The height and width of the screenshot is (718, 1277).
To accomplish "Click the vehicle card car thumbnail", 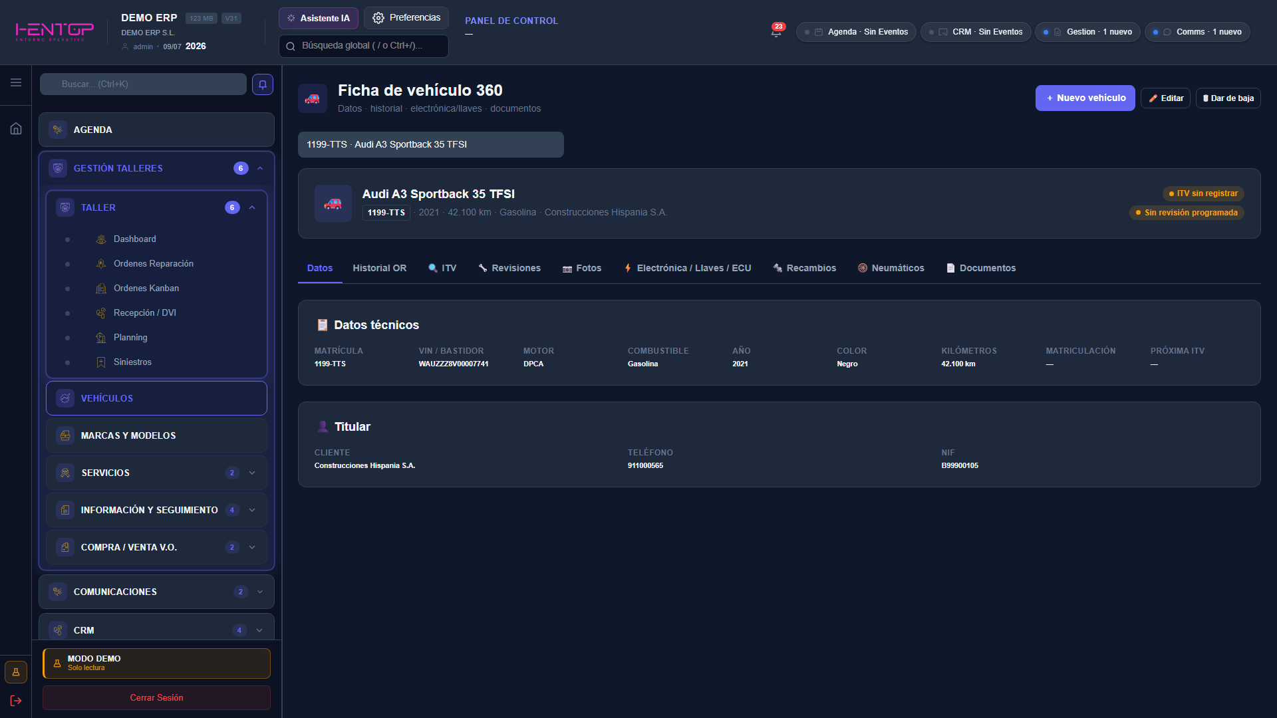I will (x=333, y=203).
